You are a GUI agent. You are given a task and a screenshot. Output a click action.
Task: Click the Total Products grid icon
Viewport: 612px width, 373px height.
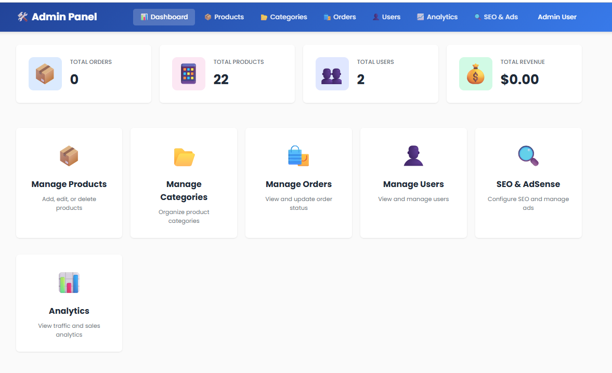(x=189, y=74)
